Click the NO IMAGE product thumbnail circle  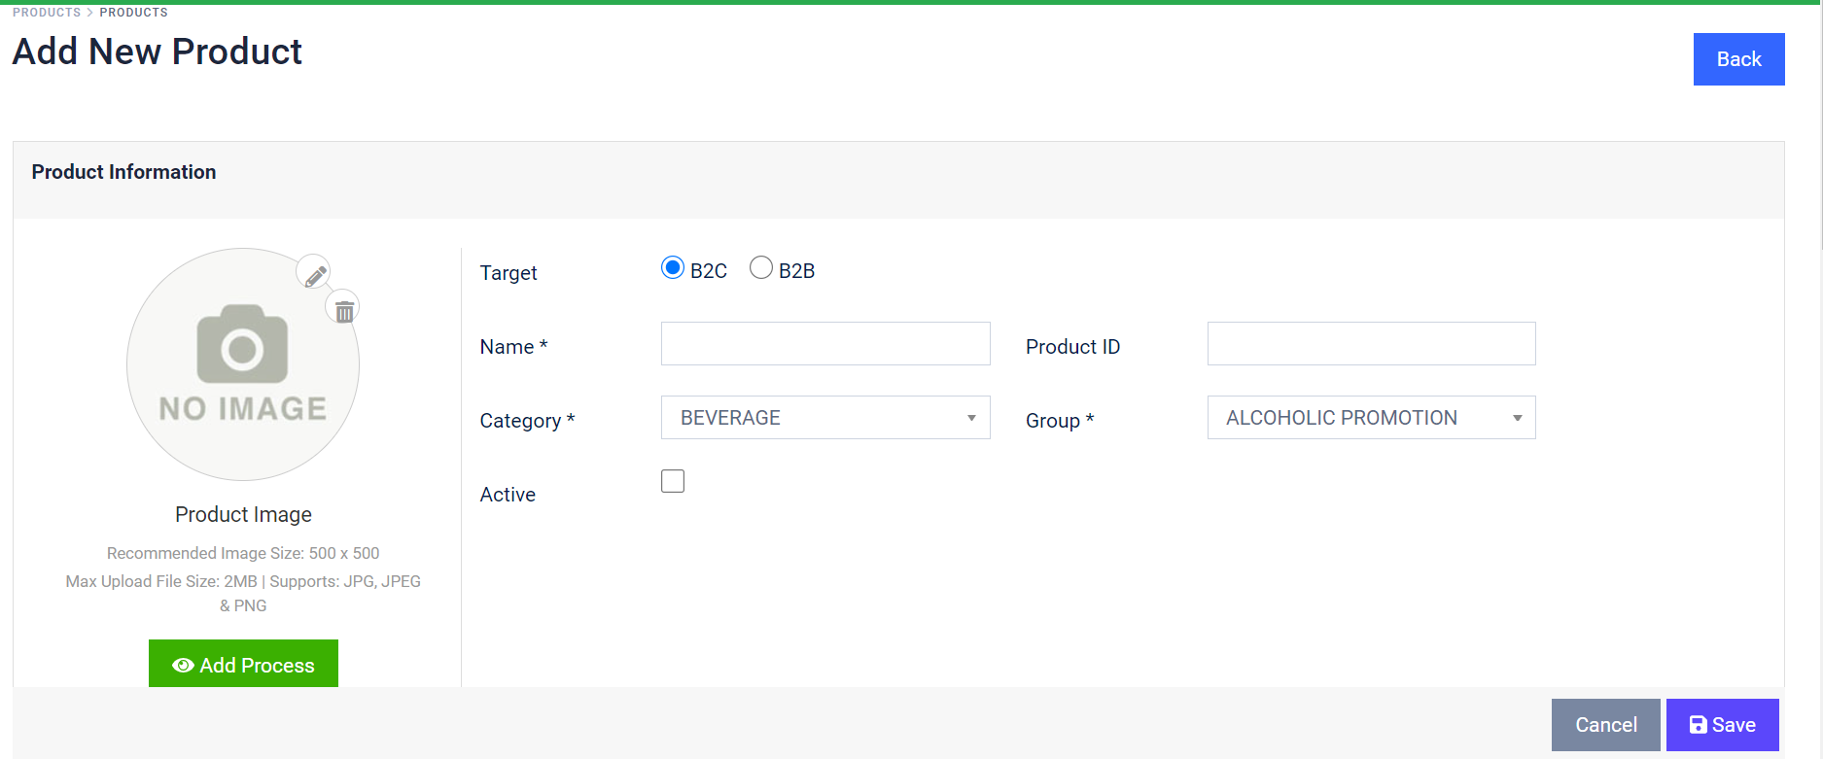tap(243, 364)
